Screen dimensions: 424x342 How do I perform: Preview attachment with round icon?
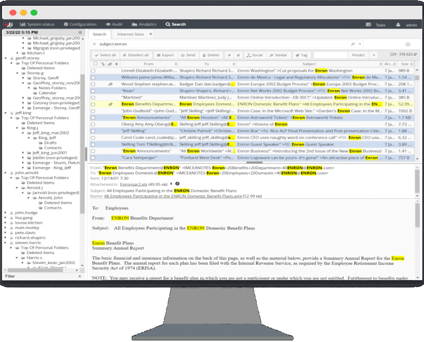tap(178, 184)
